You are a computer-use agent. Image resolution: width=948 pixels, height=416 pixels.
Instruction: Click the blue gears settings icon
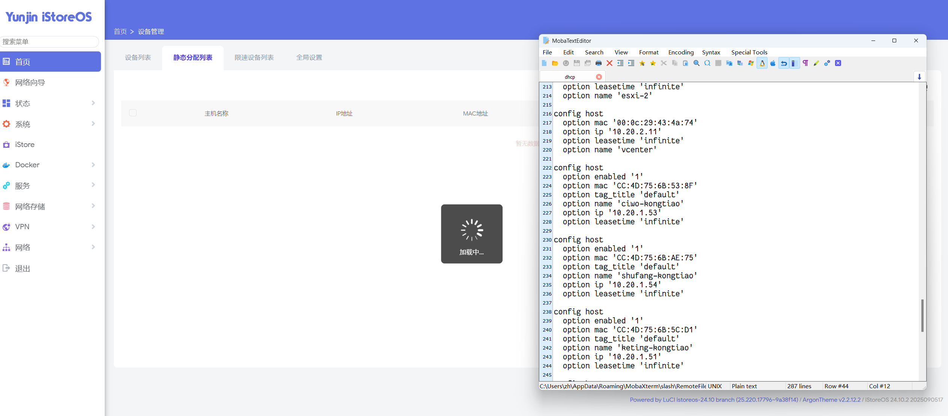coord(827,63)
